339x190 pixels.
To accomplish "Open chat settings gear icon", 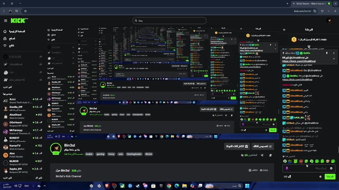I will pyautogui.click(x=320, y=177).
